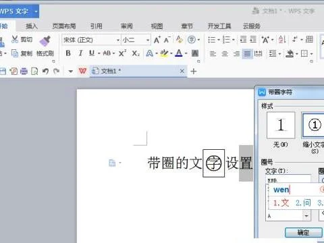Click the redo arrow
Viewport: 324px width, 243px height.
[x=56, y=72]
